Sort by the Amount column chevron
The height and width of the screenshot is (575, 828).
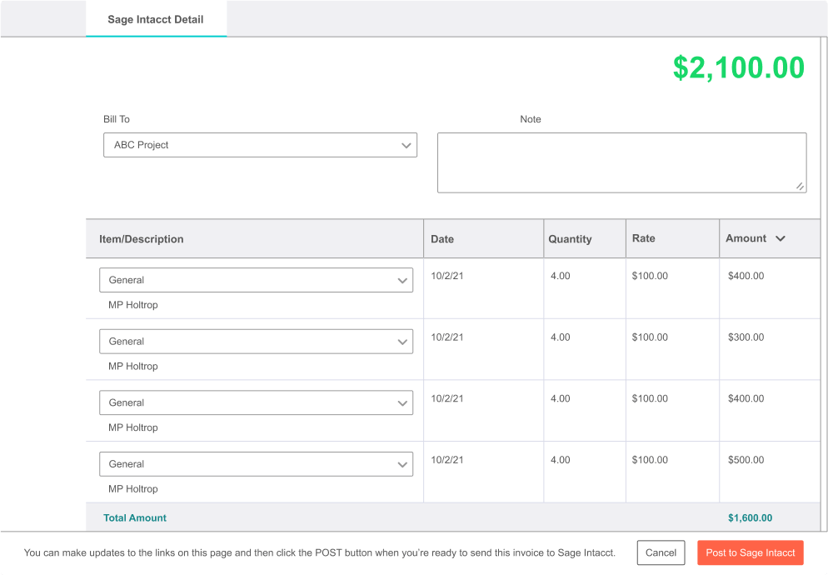(780, 239)
